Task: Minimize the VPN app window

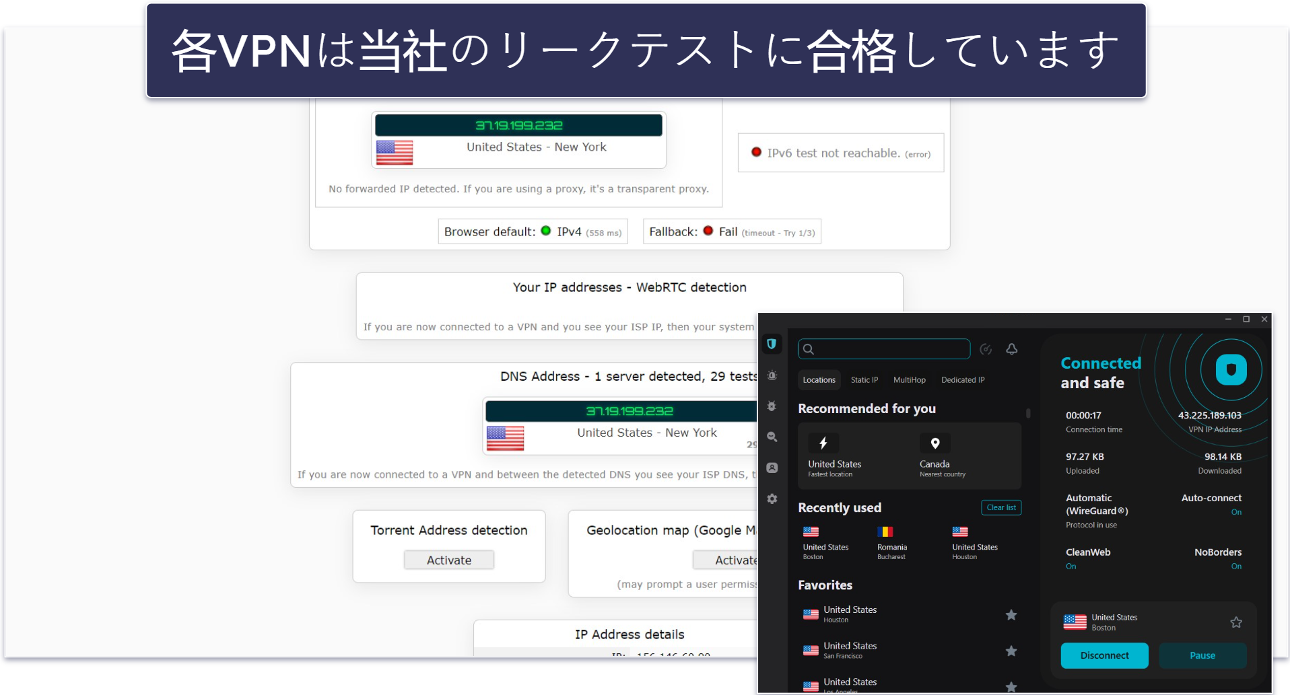Action: pyautogui.click(x=1228, y=319)
